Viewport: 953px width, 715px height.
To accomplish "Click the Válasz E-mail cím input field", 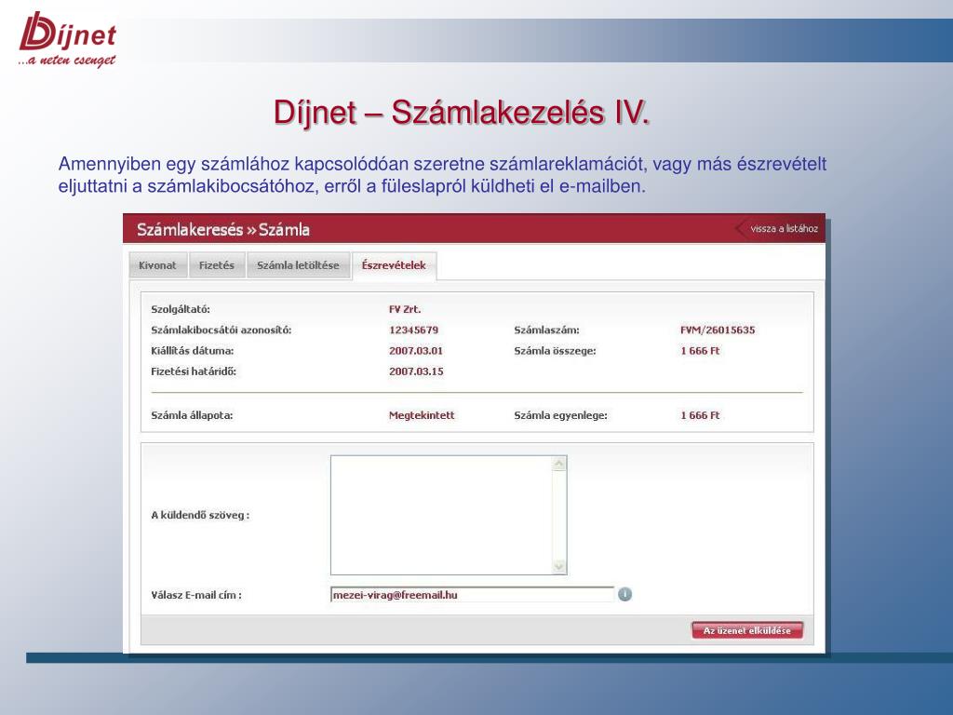I will click(472, 595).
